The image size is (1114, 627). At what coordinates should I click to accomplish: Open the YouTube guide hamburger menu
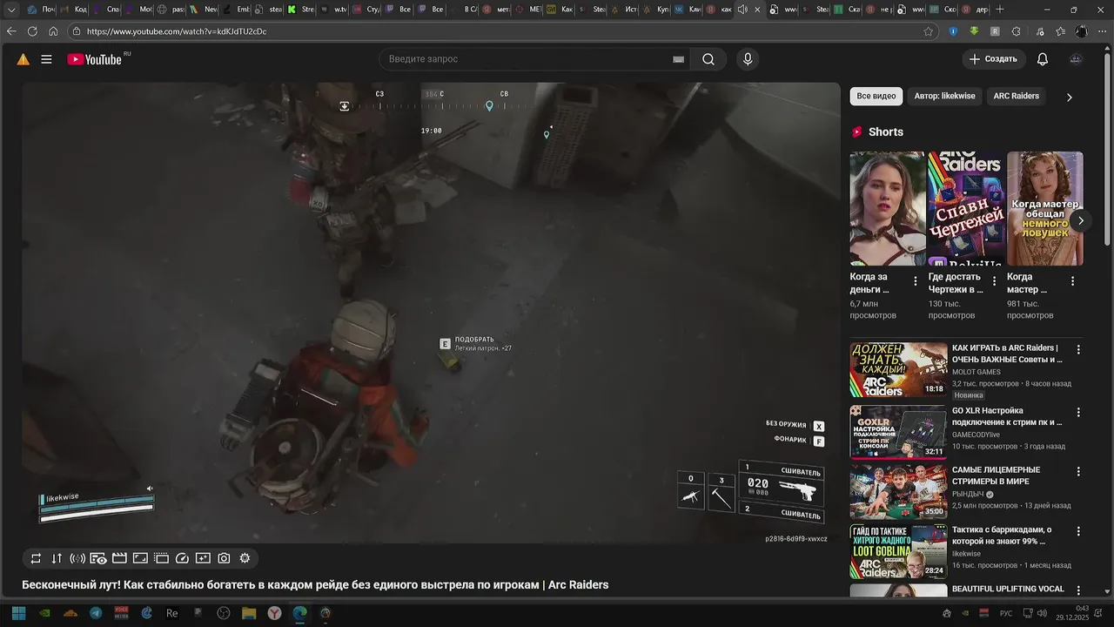46,59
